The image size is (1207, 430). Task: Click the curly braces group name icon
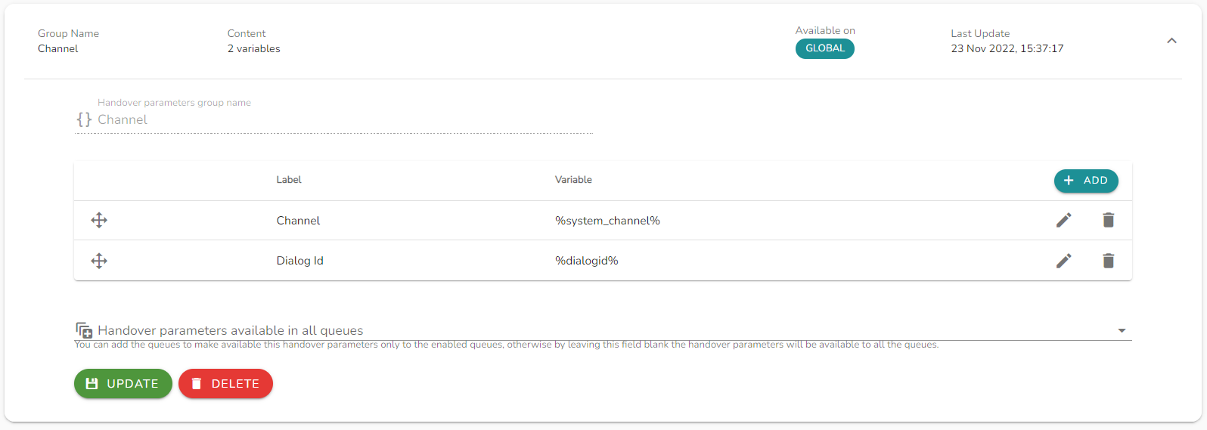84,119
